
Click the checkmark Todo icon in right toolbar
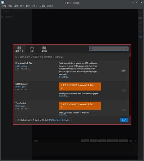click(140, 37)
